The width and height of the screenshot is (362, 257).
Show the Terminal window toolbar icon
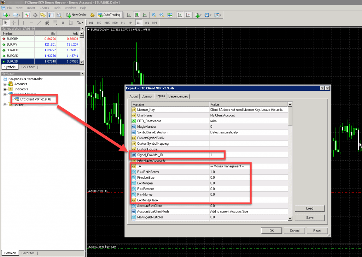[51, 15]
